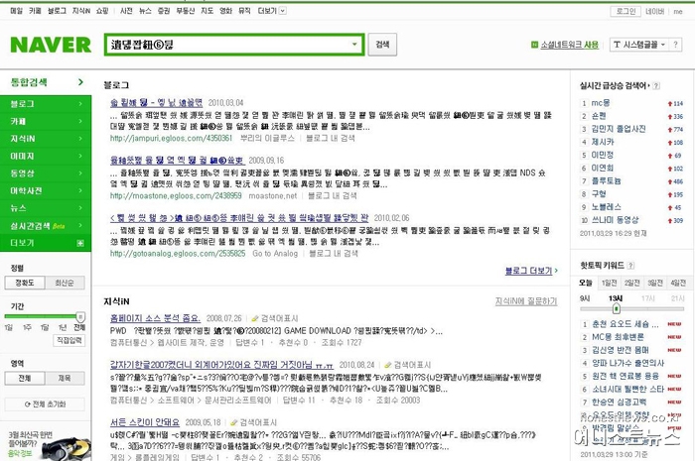The height and width of the screenshot is (461, 695).
Task: Sort results by 최신순
Action: tap(65, 283)
